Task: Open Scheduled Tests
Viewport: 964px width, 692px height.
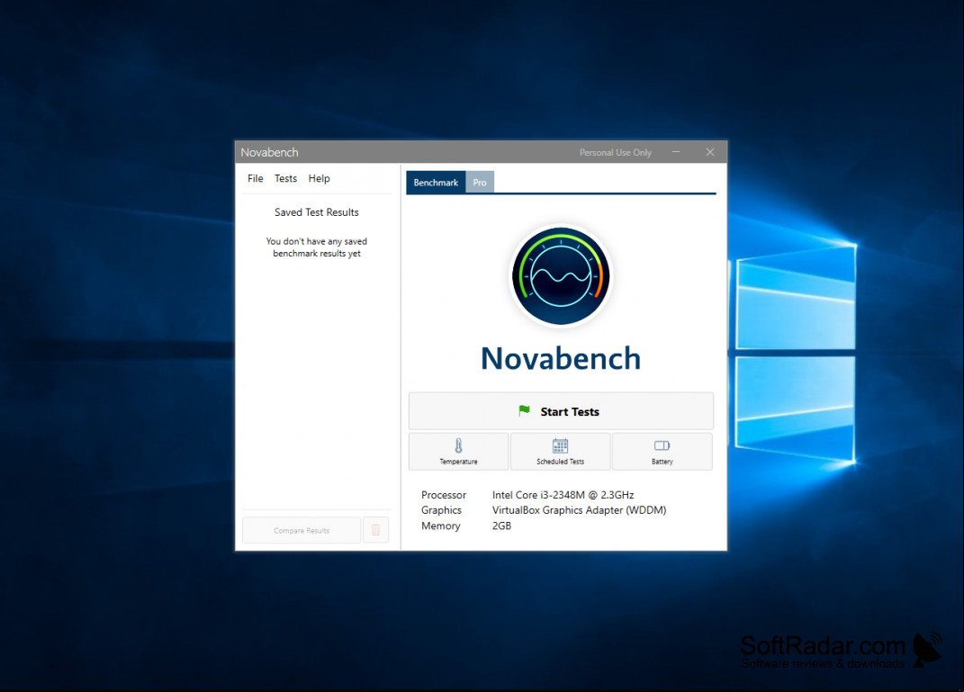Action: pos(560,452)
